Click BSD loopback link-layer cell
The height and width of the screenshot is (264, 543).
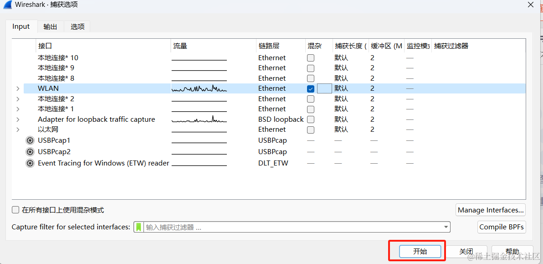tap(281, 119)
